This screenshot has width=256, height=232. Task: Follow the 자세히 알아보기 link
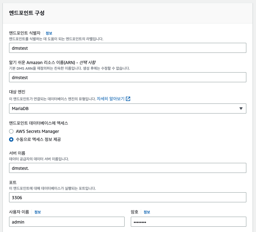click(x=111, y=99)
